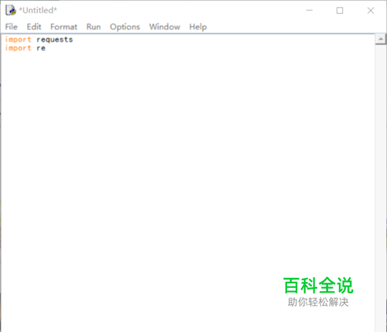Click the scrollbar up arrow
This screenshot has width=387, height=332.
(381, 39)
